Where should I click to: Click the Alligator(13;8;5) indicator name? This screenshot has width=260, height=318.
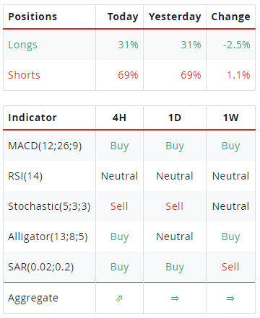[x=48, y=237]
